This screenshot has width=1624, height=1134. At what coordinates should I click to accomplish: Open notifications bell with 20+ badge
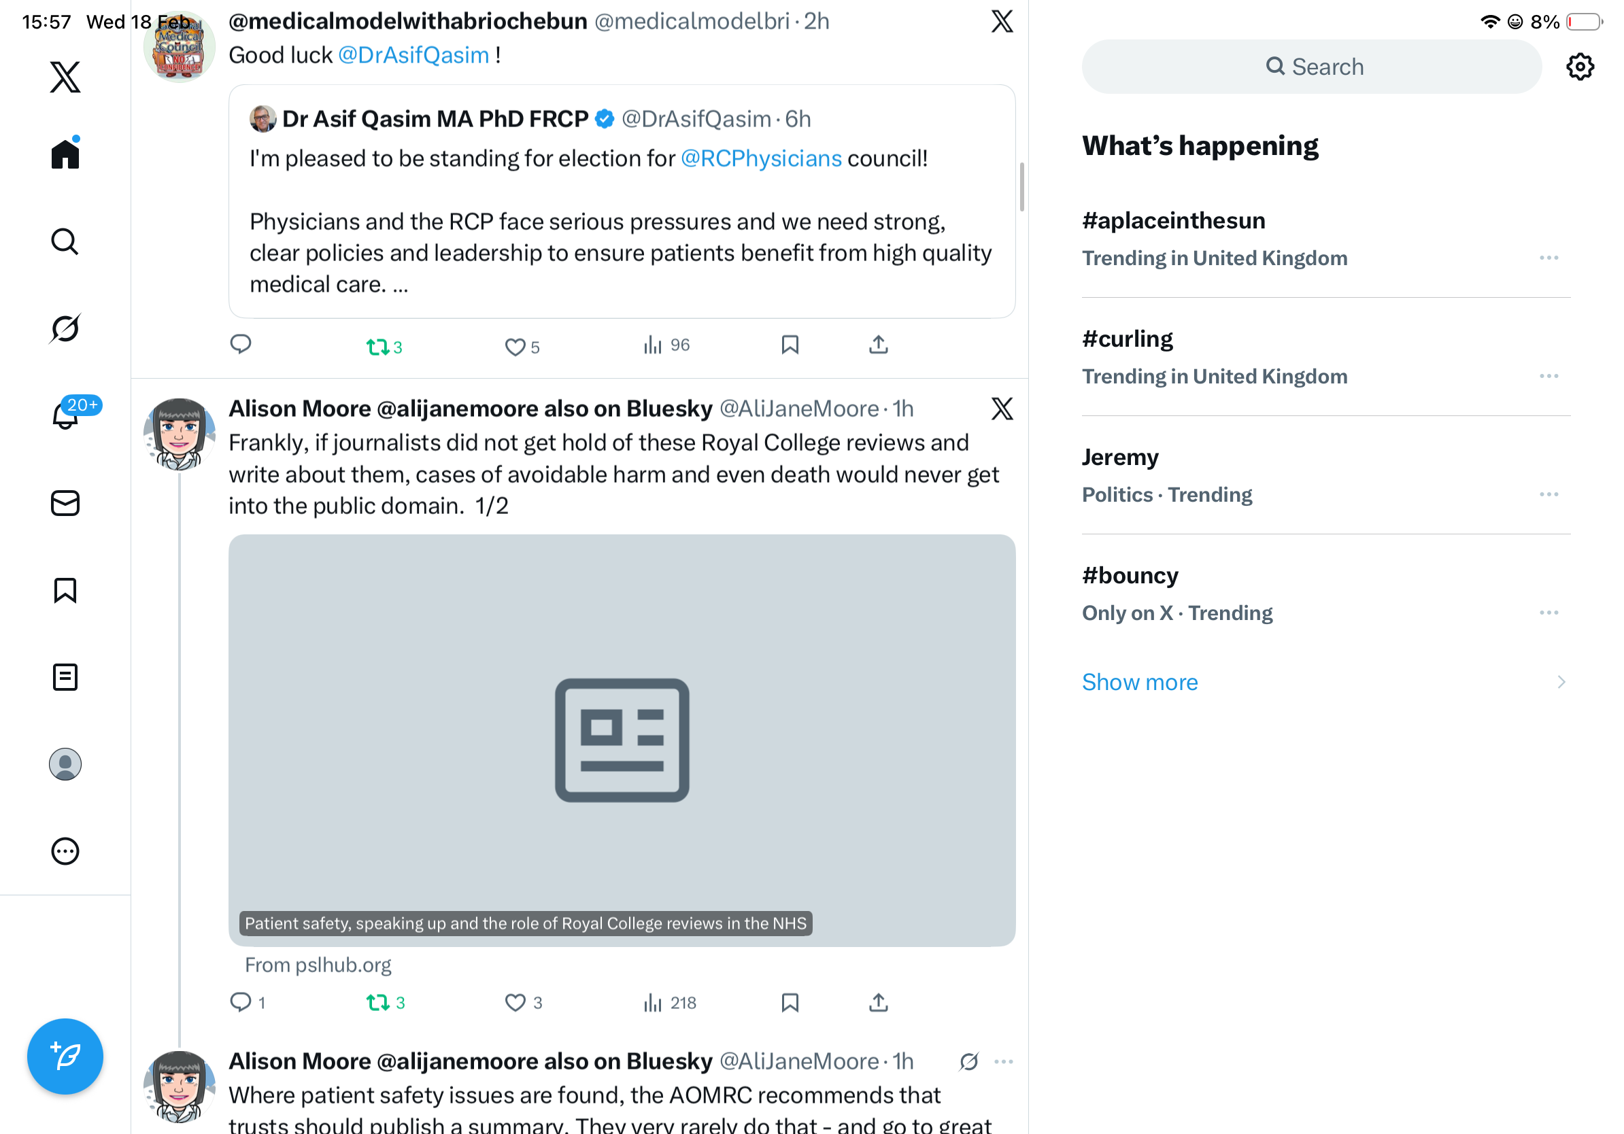pos(65,415)
